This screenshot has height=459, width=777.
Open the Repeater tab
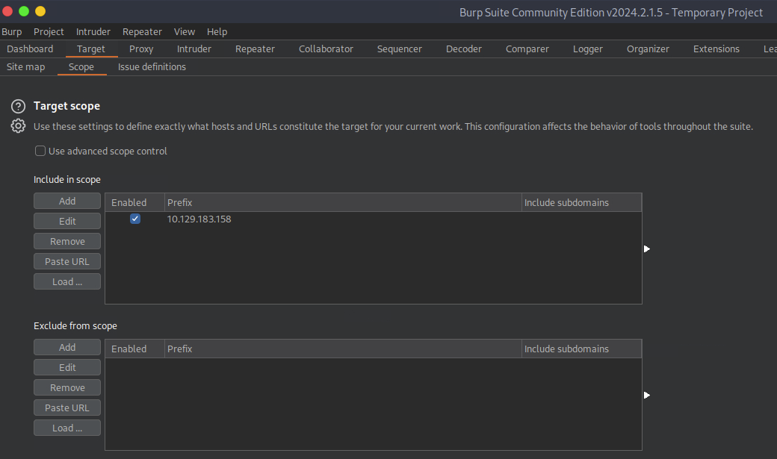[255, 49]
